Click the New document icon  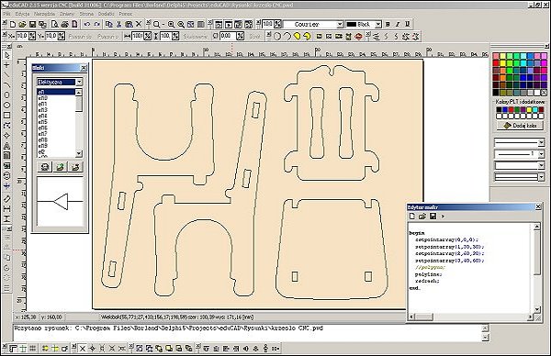[x=13, y=24]
